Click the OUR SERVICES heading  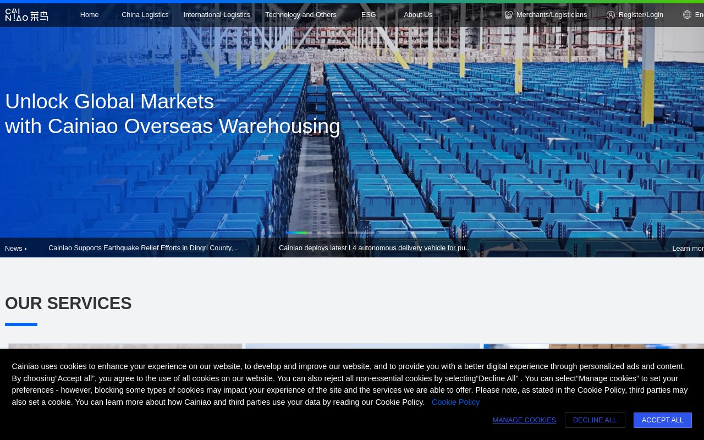click(68, 304)
